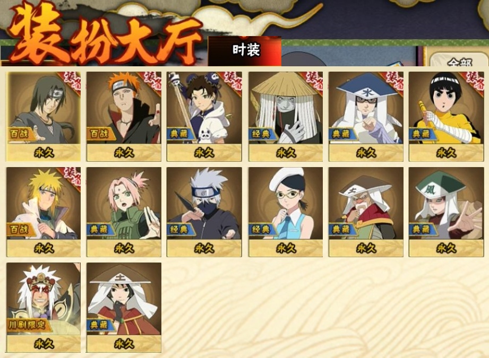
Task: Click the 百战 tag on Minato card
Action: click(x=19, y=230)
